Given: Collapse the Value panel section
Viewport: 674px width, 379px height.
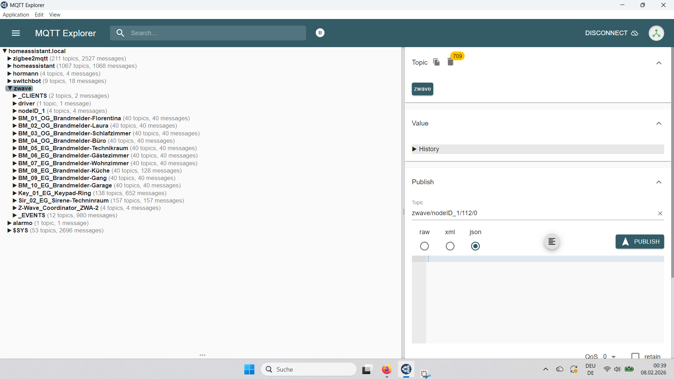Looking at the screenshot, I should (659, 123).
